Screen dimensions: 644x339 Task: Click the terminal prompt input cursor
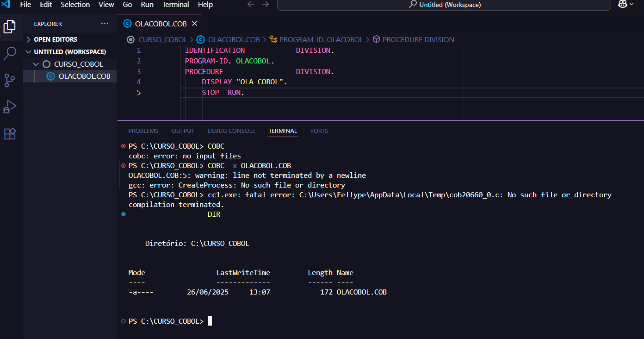(x=210, y=321)
